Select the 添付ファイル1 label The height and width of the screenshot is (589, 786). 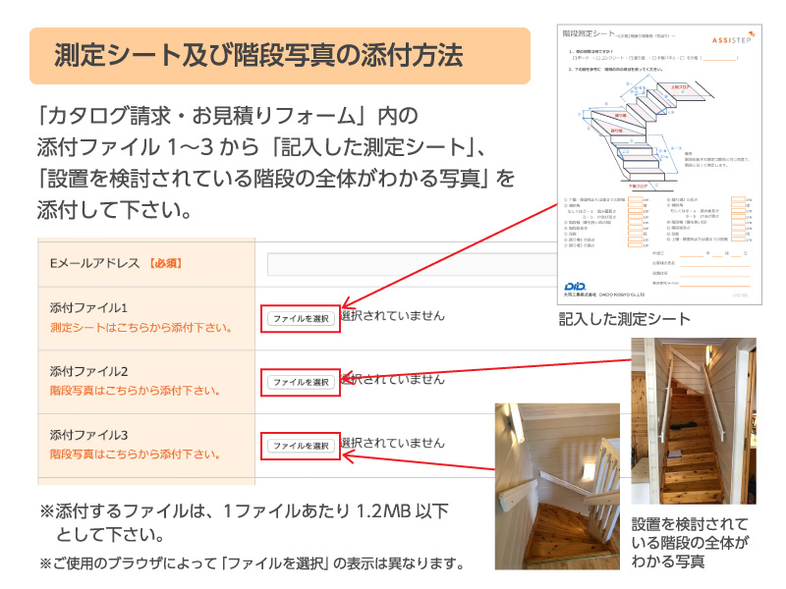click(x=88, y=307)
